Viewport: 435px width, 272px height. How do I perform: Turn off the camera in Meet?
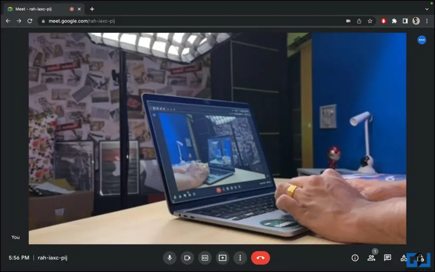[x=187, y=258]
